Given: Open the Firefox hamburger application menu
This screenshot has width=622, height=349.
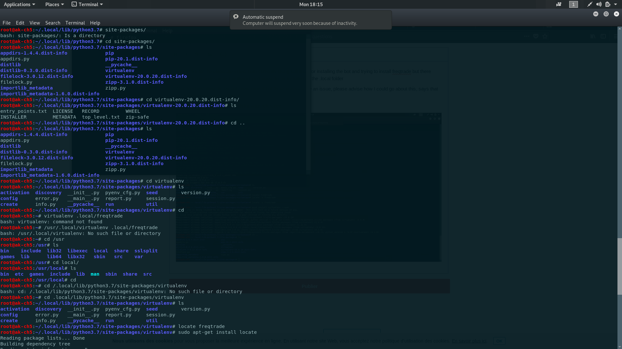Looking at the screenshot, I should 615,36.
